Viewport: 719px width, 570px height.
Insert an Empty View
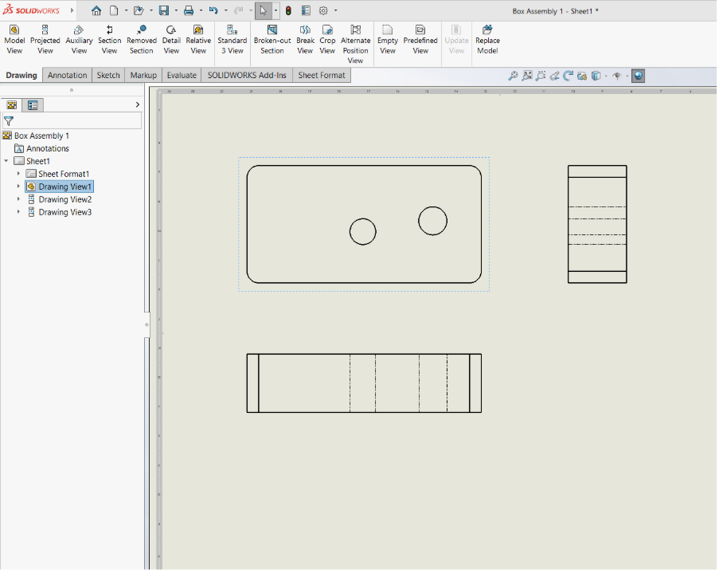tap(388, 40)
